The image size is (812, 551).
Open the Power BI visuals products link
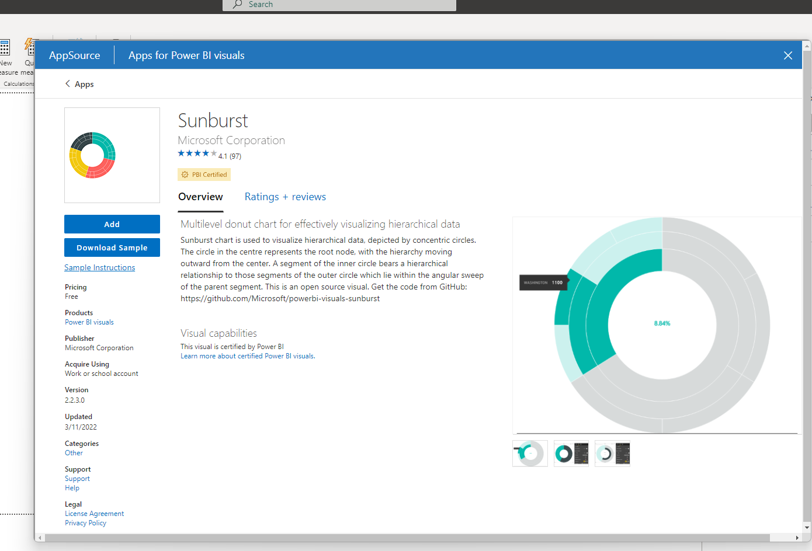click(89, 322)
